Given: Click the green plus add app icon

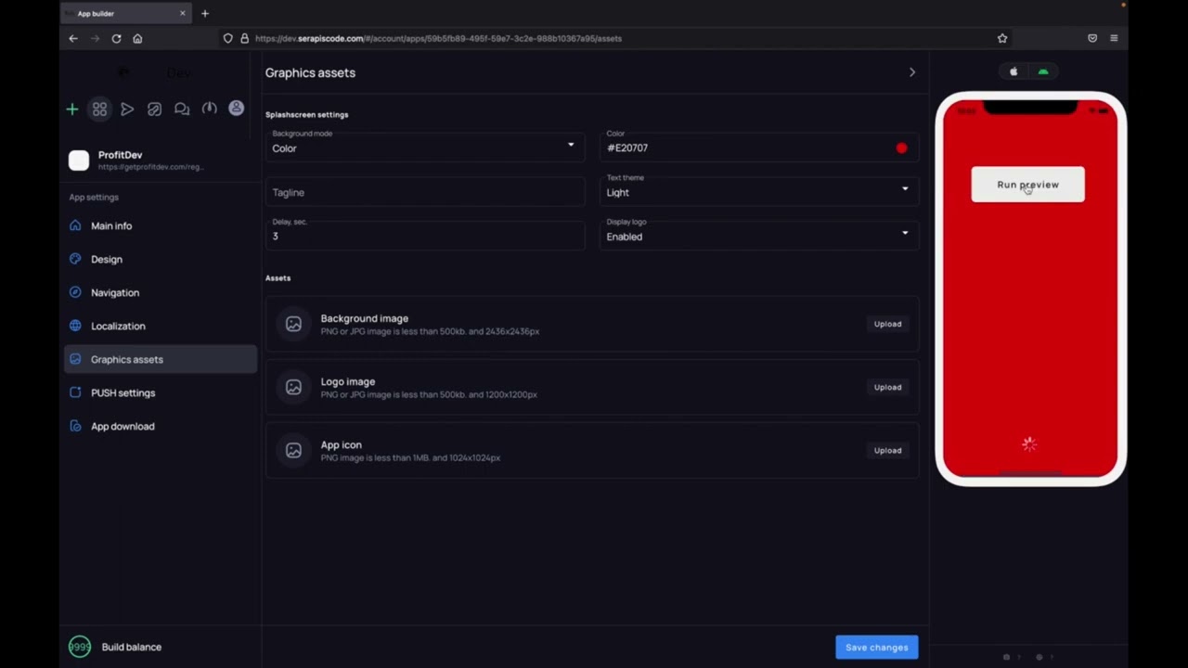Looking at the screenshot, I should [x=71, y=109].
